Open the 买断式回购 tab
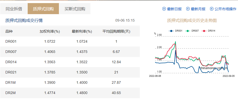 [x=75, y=9]
